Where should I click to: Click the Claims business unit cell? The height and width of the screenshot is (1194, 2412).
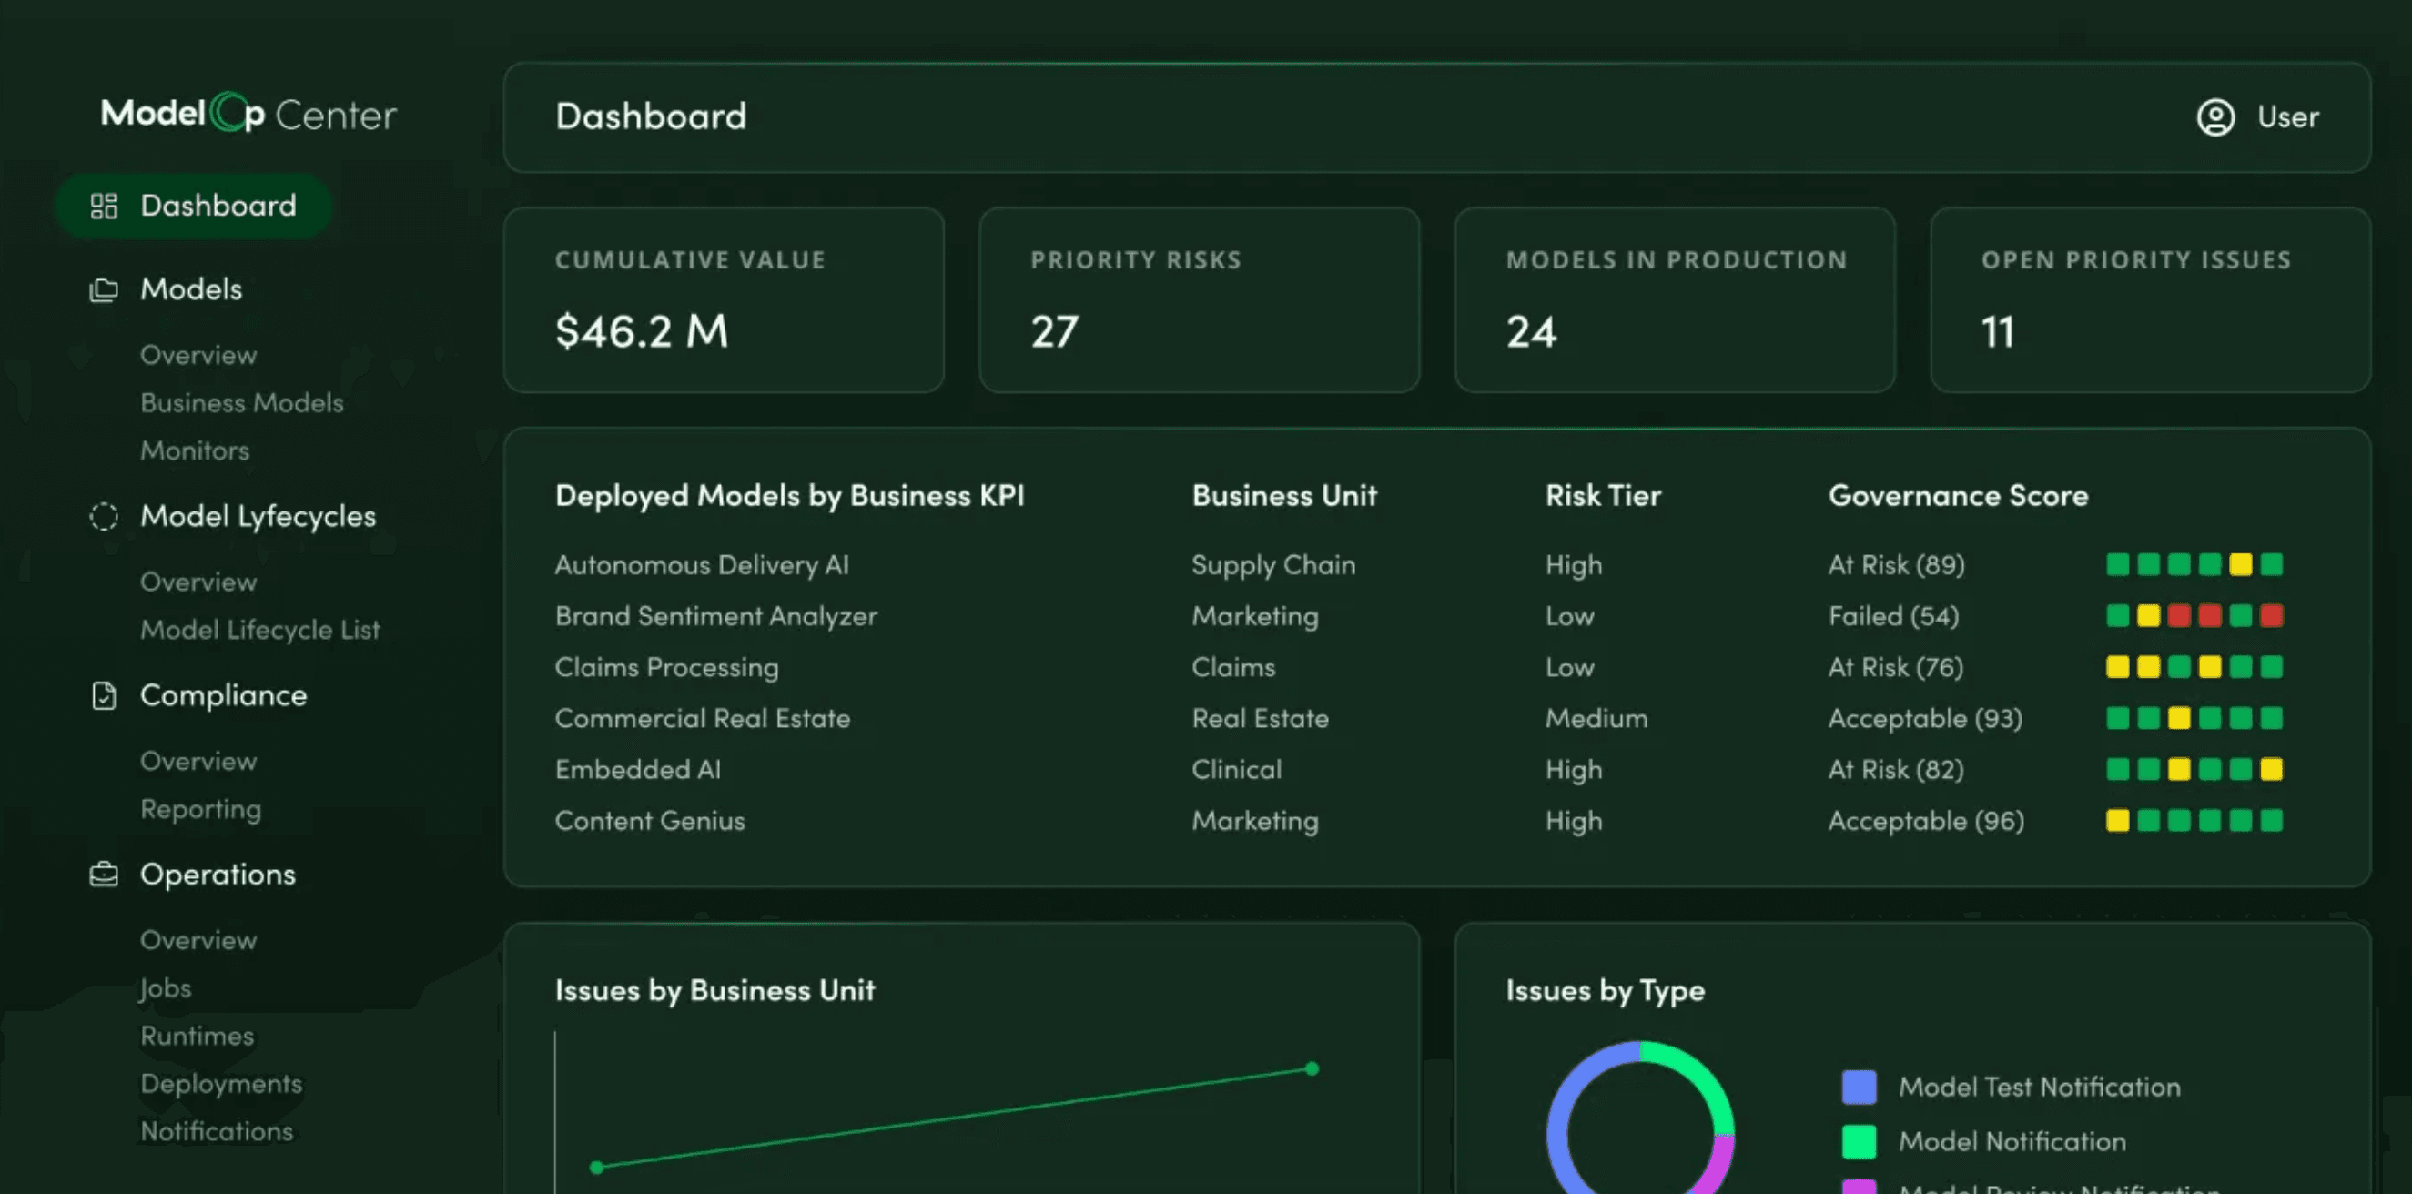(x=1233, y=668)
